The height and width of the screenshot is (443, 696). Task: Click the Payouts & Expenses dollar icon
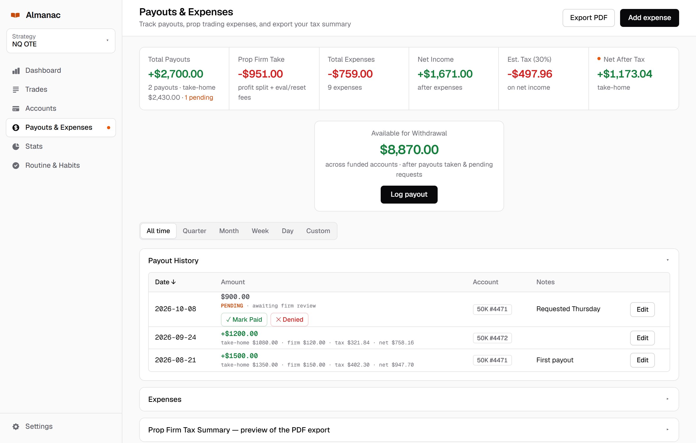pyautogui.click(x=16, y=128)
